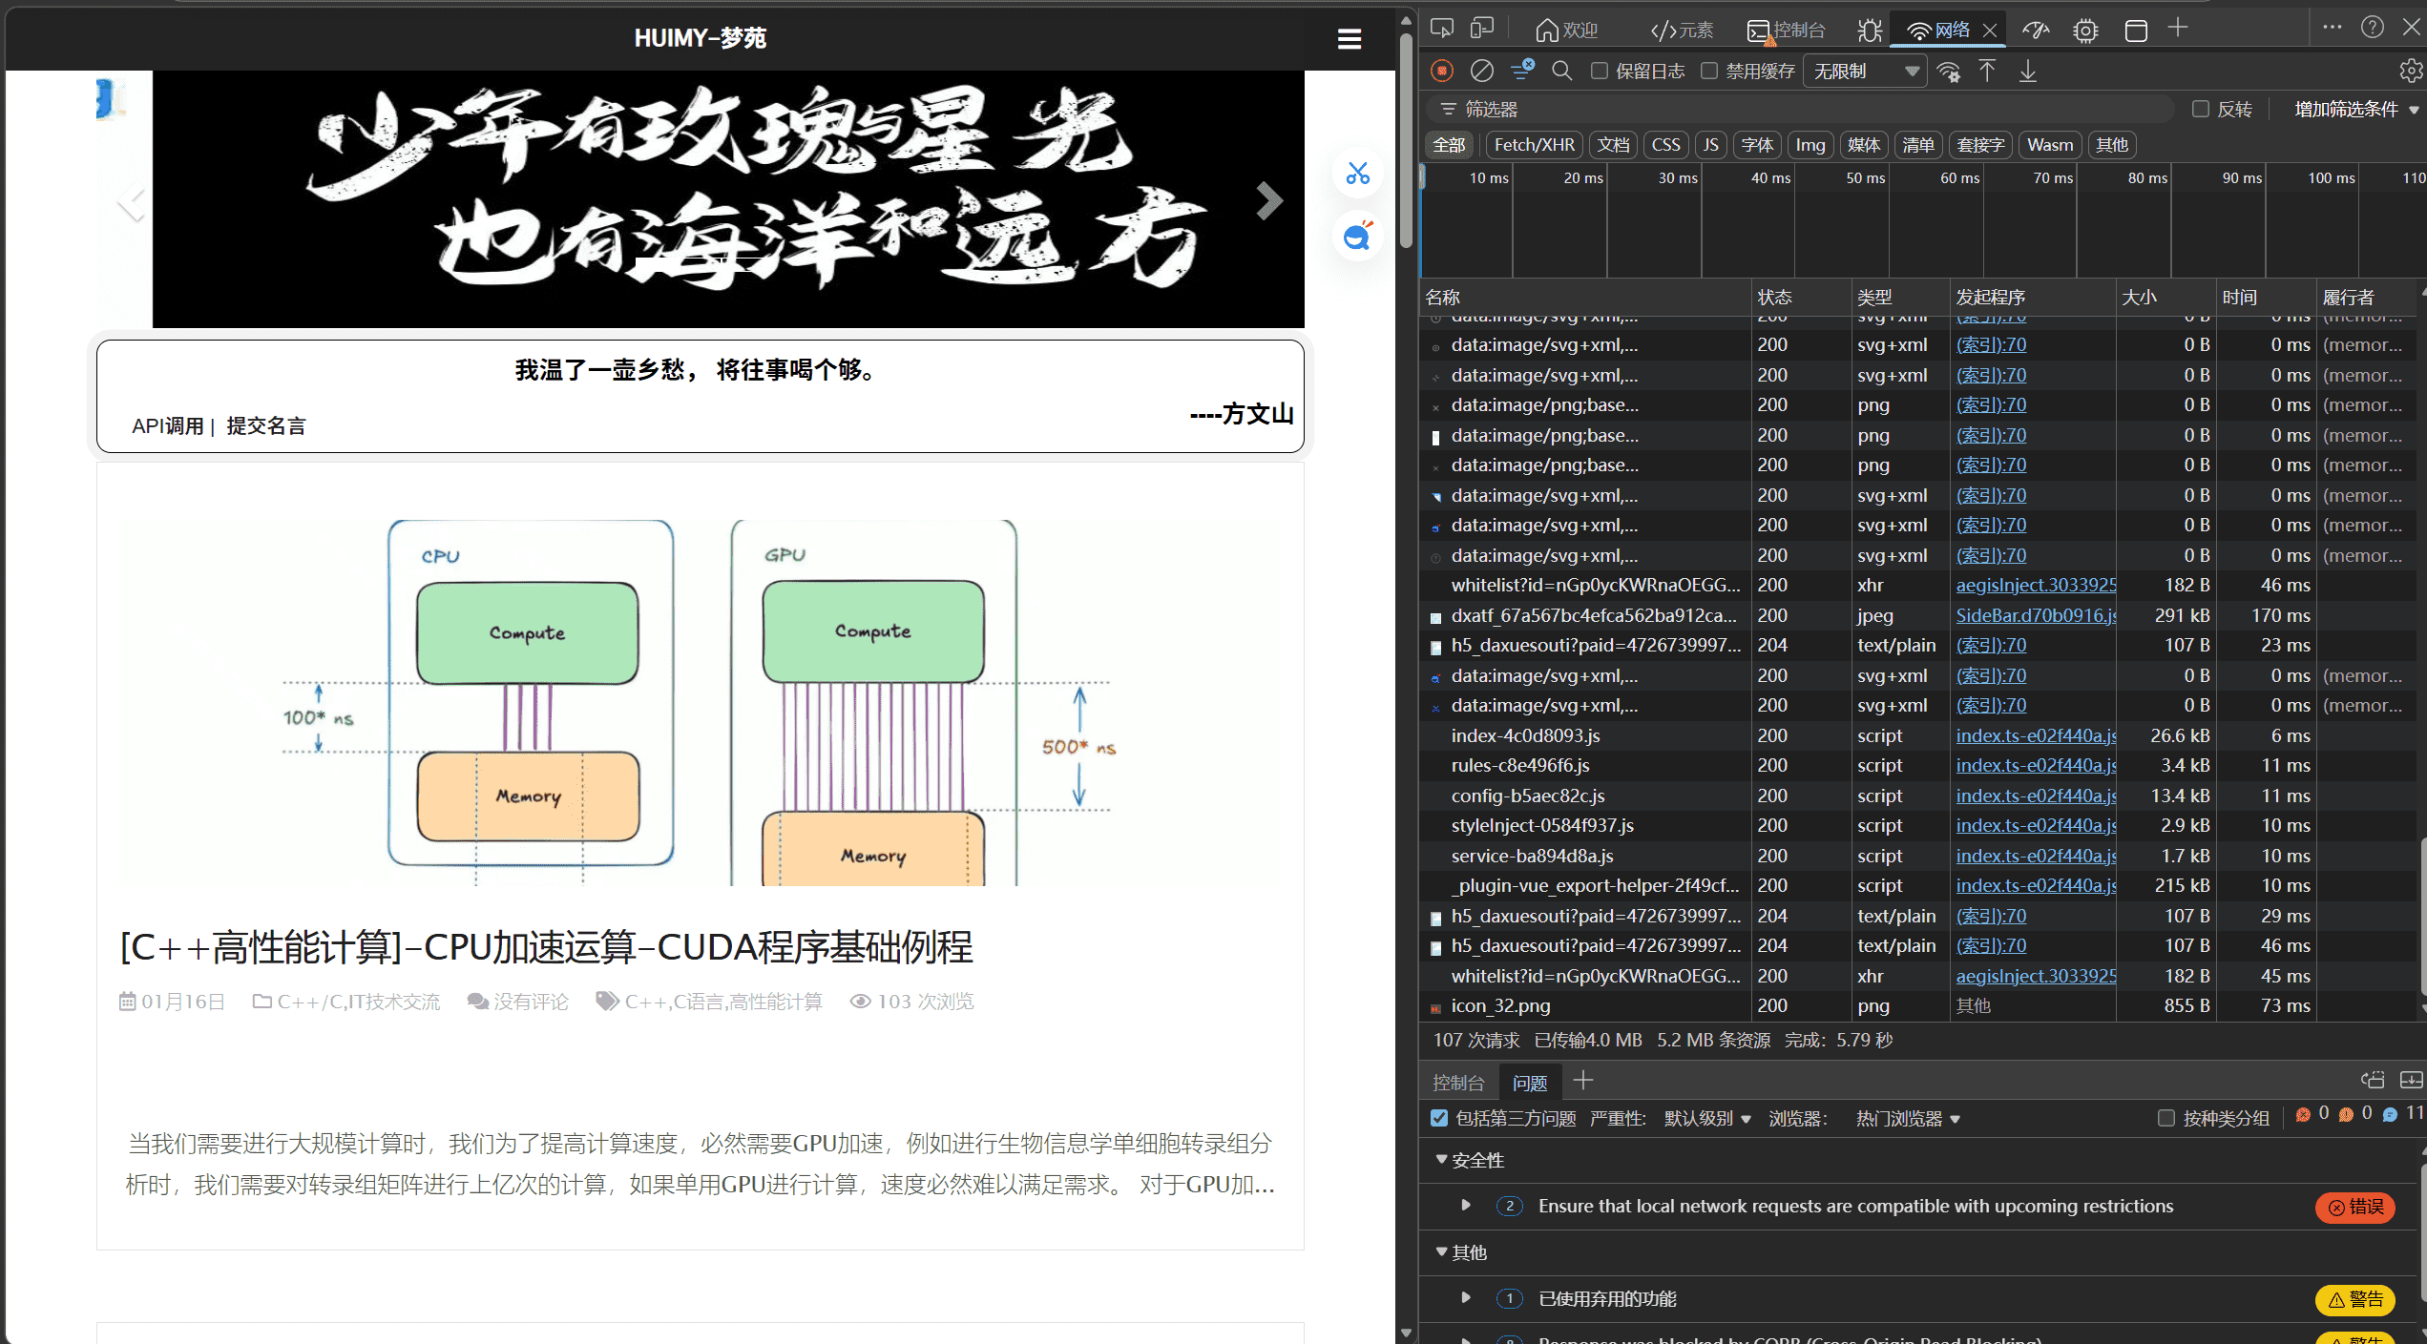Screen dimensions: 2427x1344
Task: Open the 无限制 throttling dropdown
Action: (1865, 71)
